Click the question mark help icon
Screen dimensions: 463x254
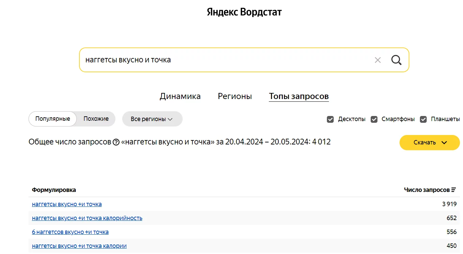tap(116, 142)
